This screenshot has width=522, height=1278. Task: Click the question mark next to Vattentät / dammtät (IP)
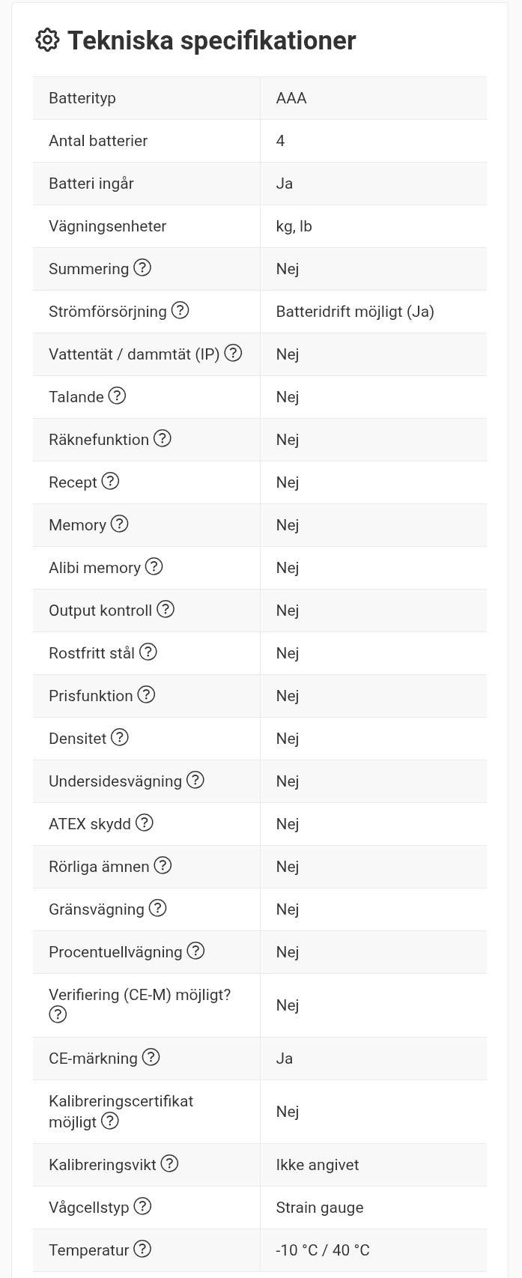233,353
